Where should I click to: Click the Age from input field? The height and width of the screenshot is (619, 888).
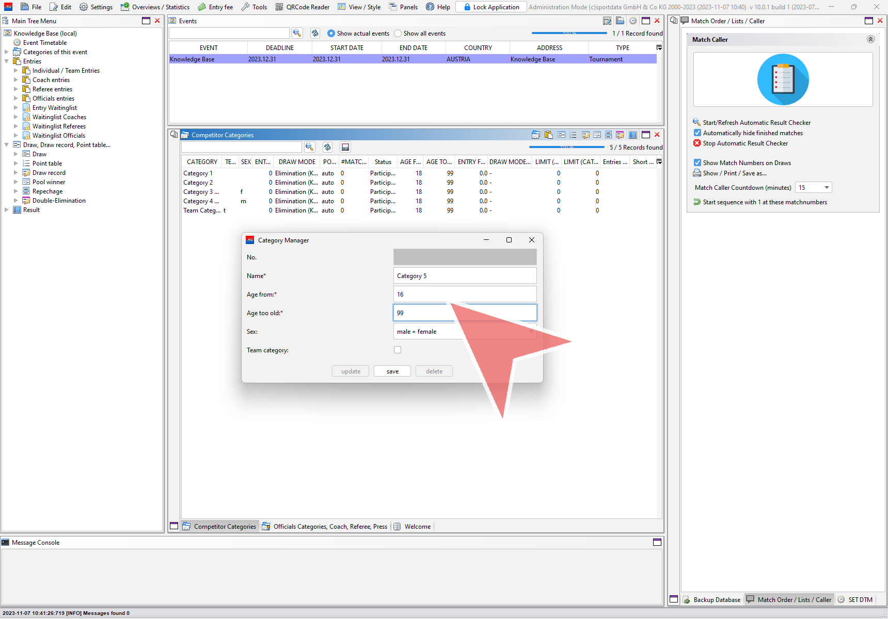pos(465,295)
